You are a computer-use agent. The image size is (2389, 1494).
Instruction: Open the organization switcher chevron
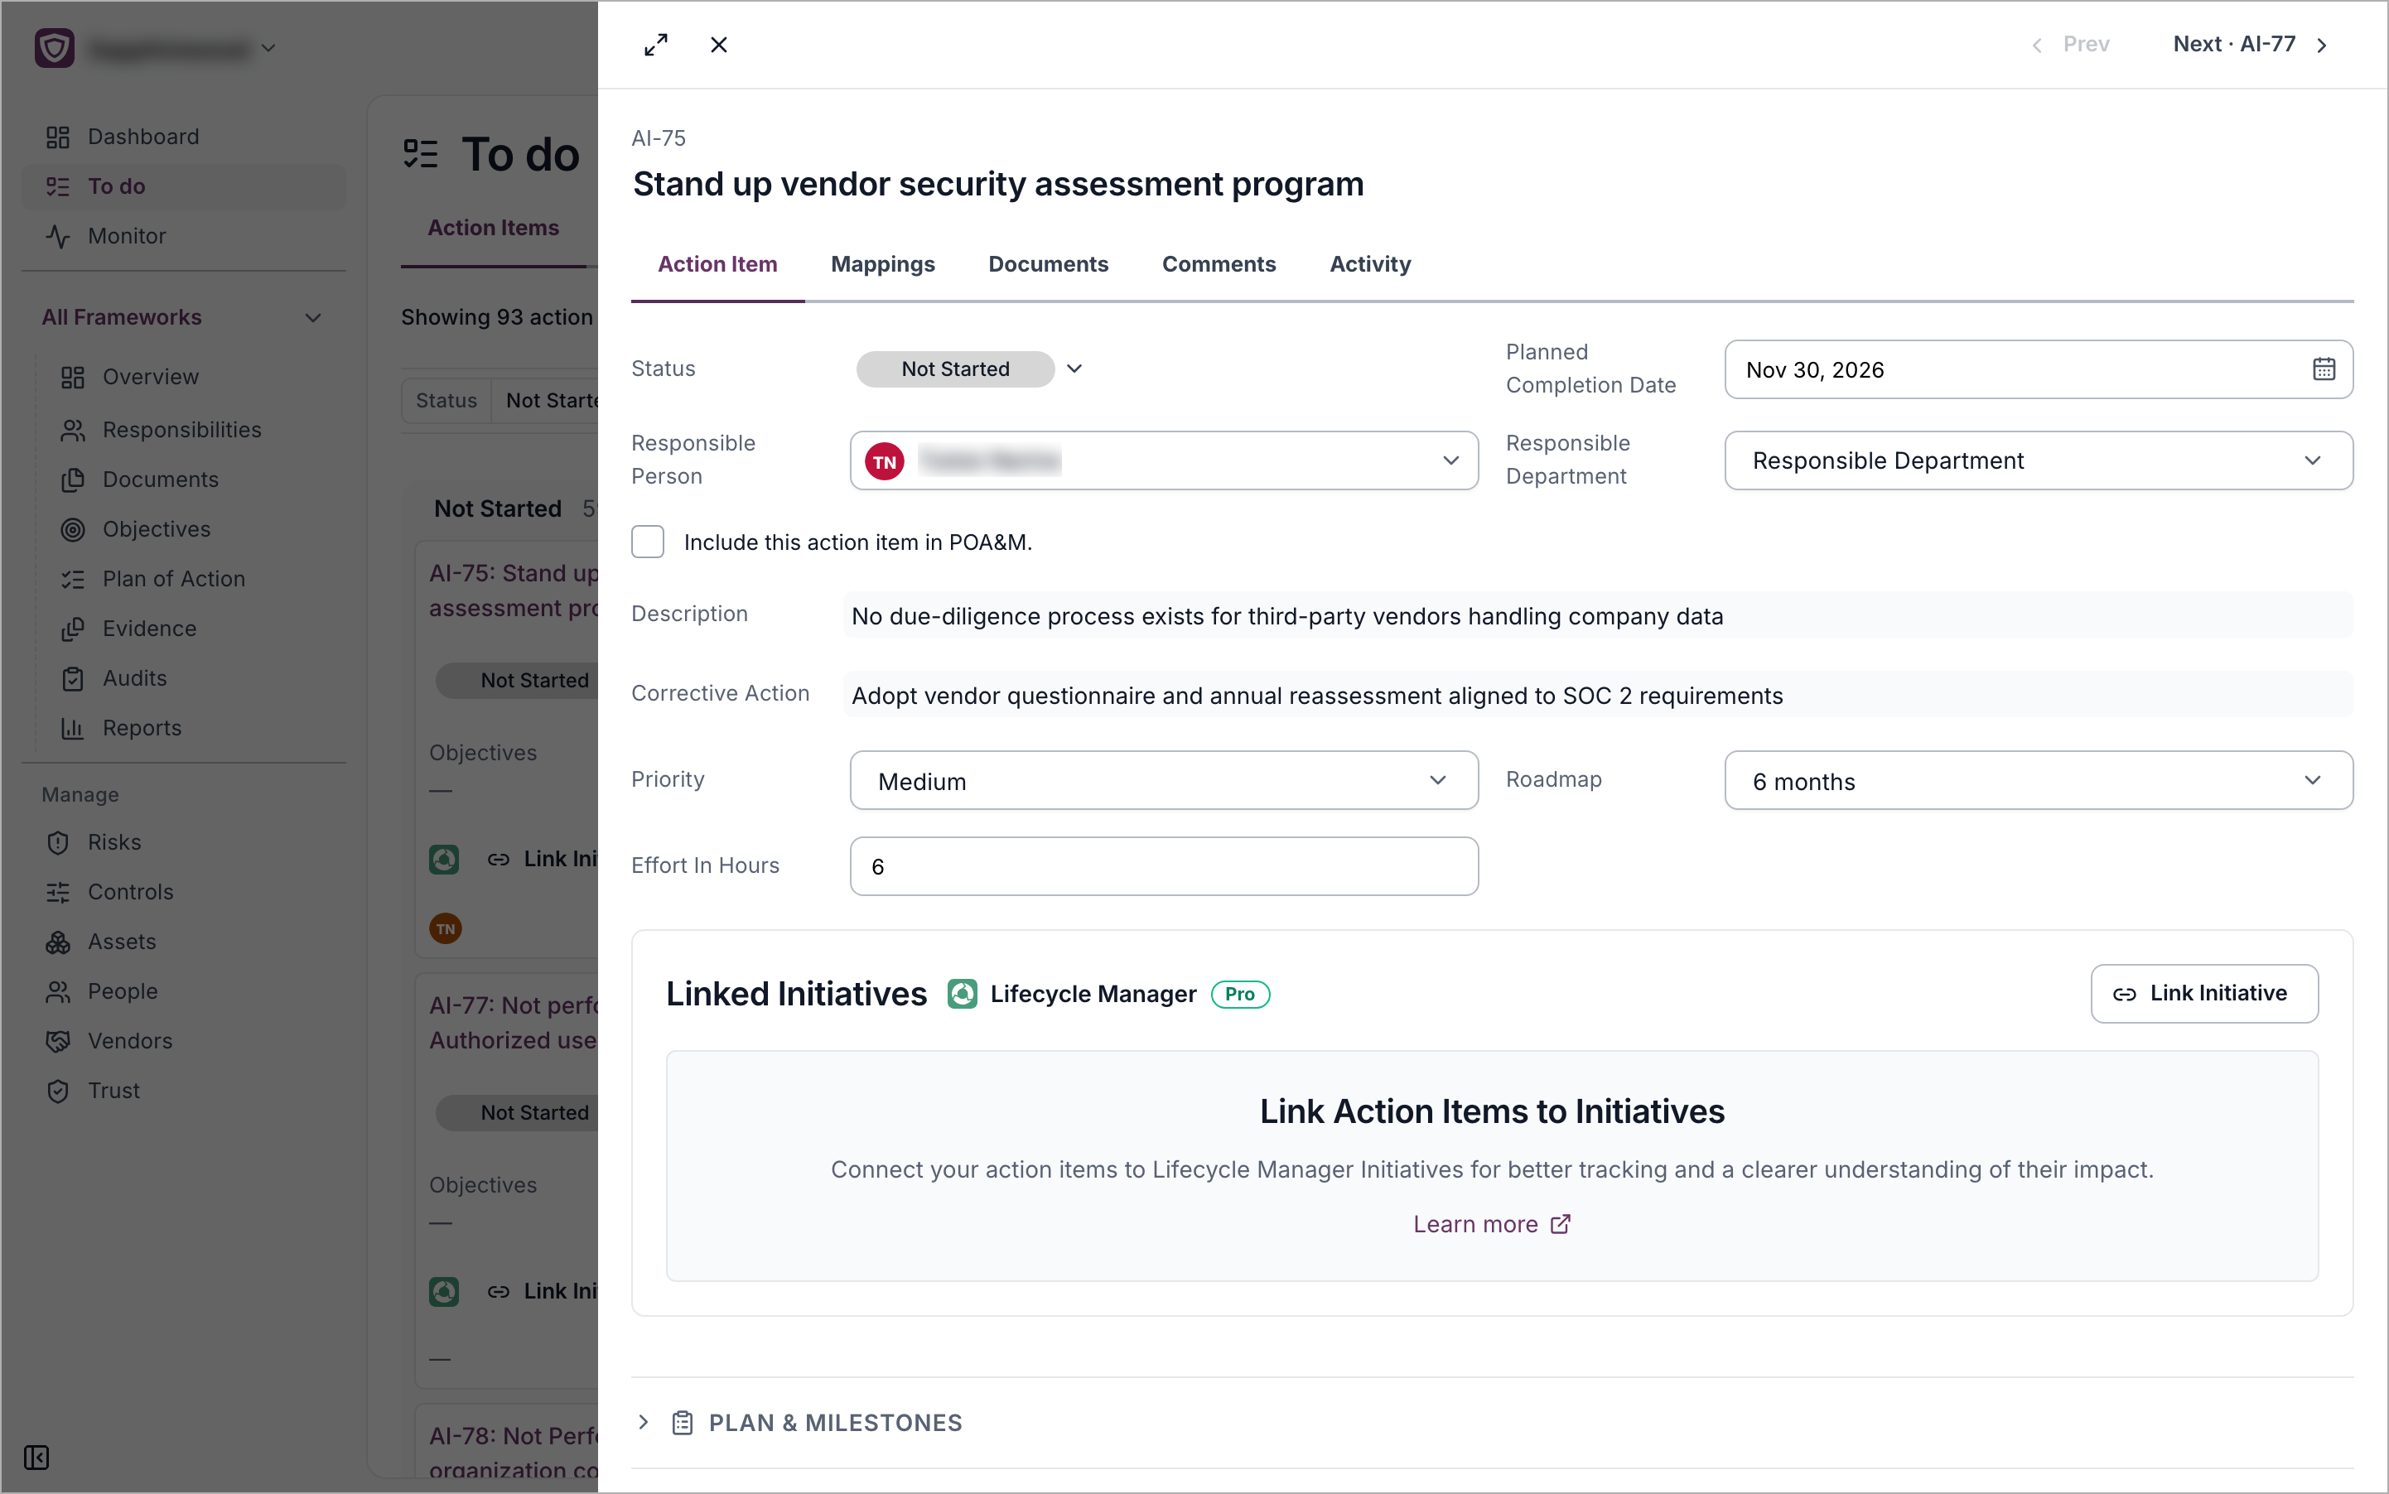tap(269, 47)
